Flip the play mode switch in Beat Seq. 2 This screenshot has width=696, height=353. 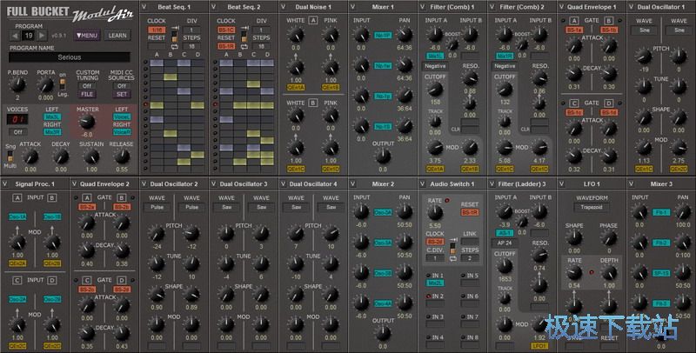pyautogui.click(x=244, y=35)
